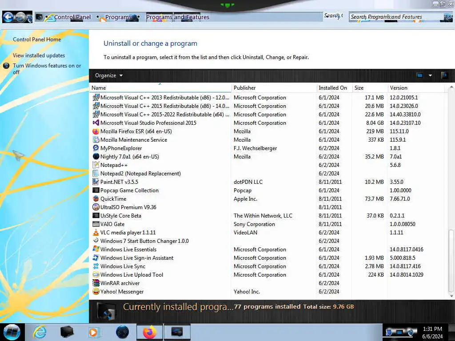Click the Windows Live Essentials flag icon
This screenshot has width=455, height=341.
(x=96, y=249)
